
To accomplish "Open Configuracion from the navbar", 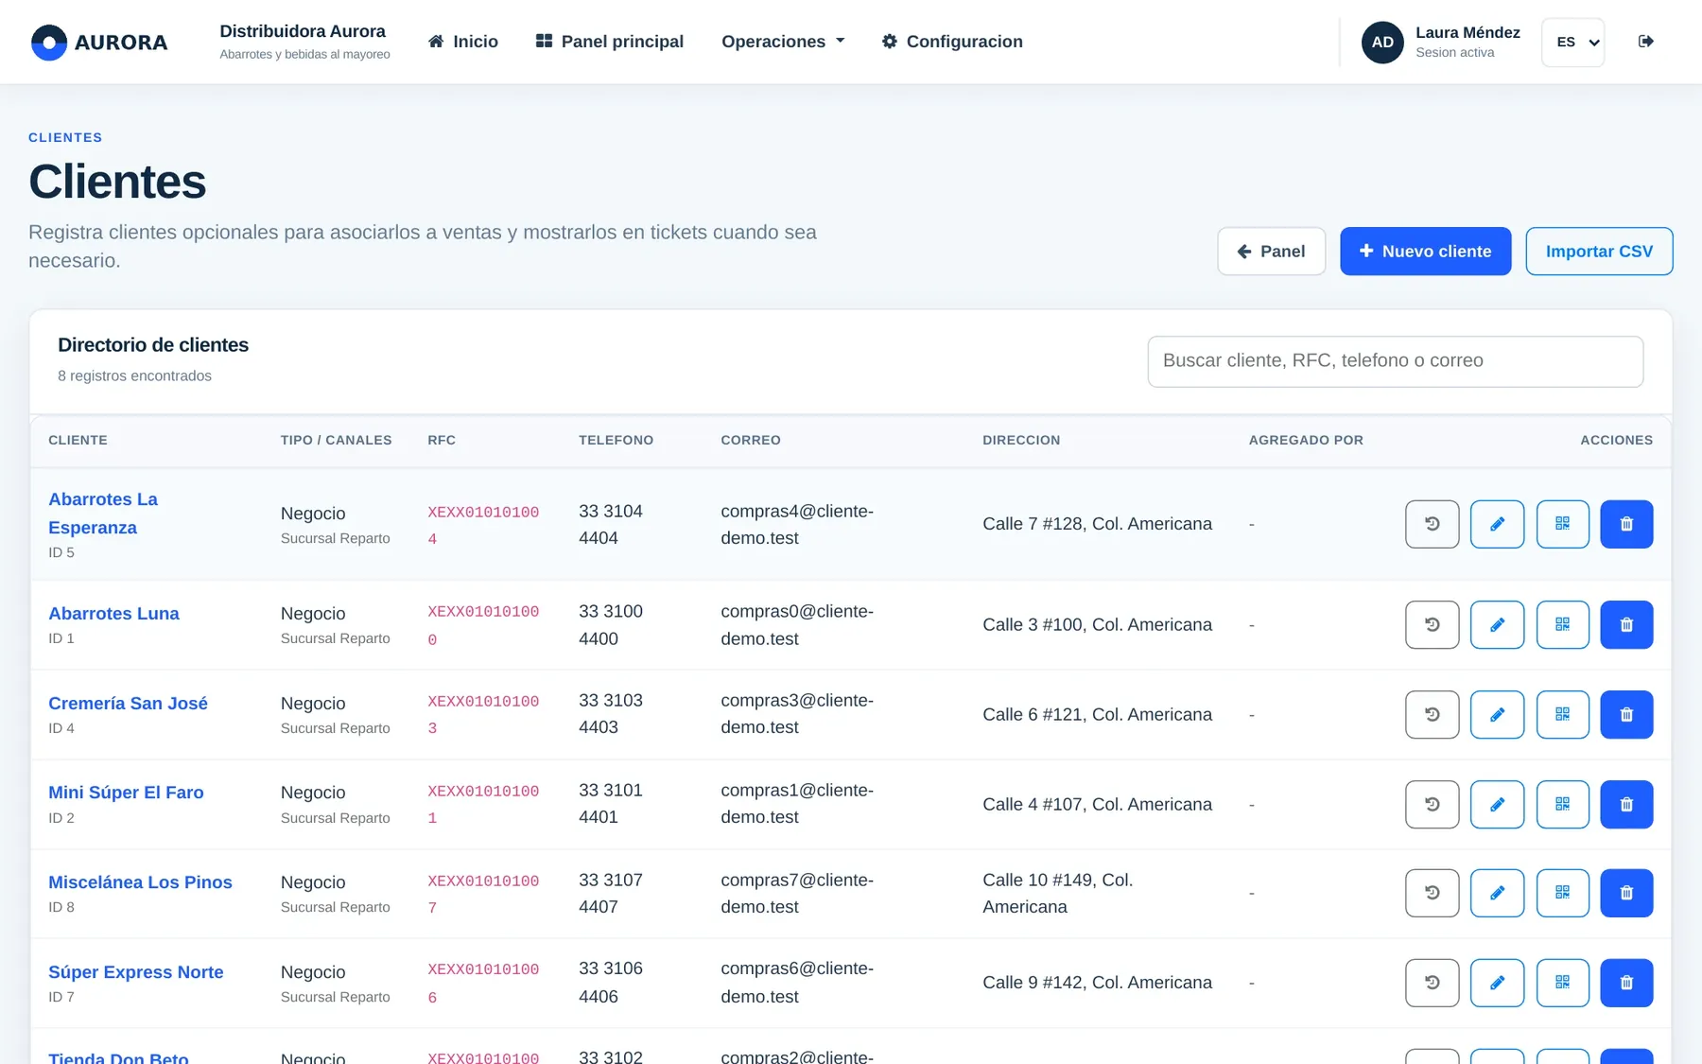I will 952,42.
